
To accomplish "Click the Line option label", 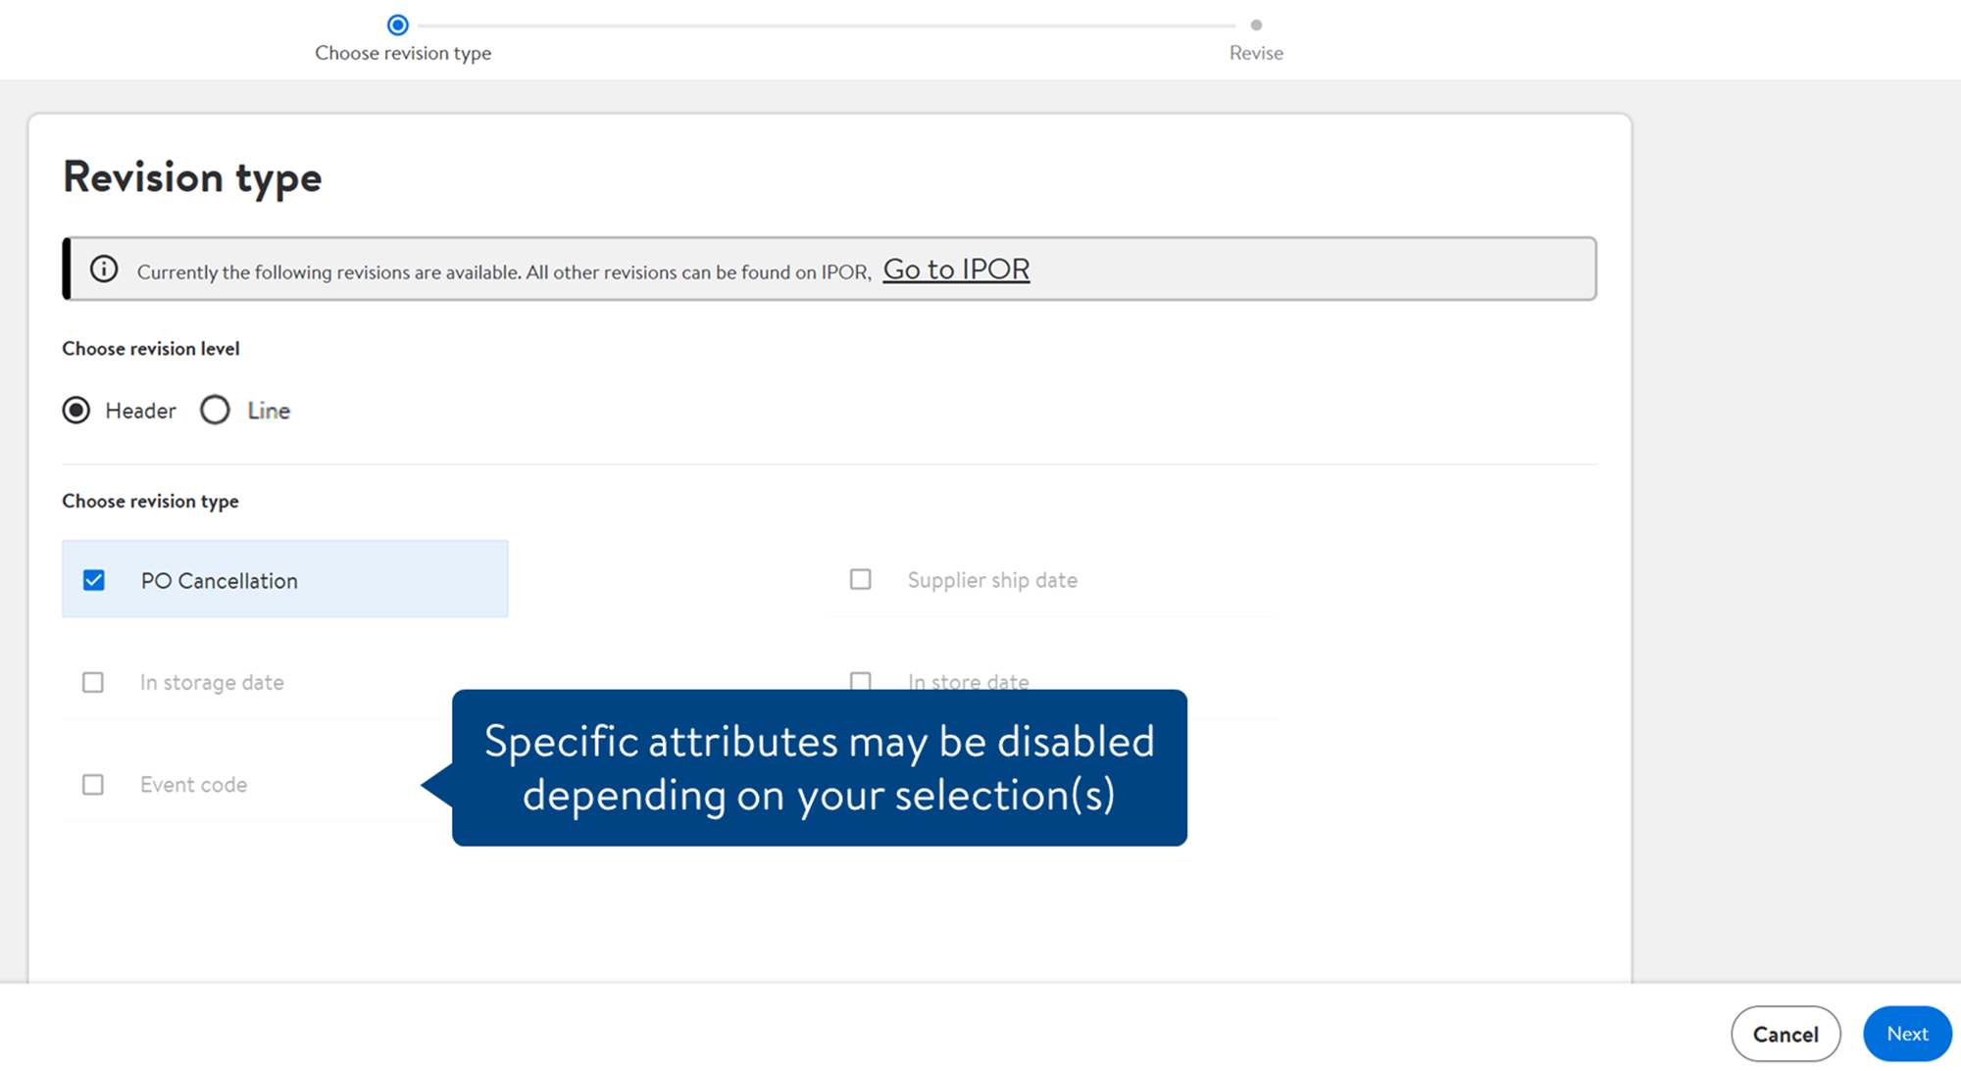I will click(x=269, y=411).
